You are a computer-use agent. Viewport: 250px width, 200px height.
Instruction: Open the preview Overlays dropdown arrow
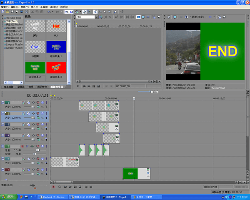(214, 17)
